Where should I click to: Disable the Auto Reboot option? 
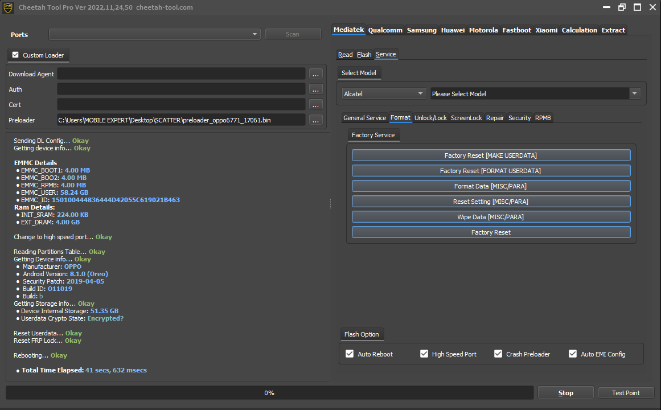pos(350,354)
